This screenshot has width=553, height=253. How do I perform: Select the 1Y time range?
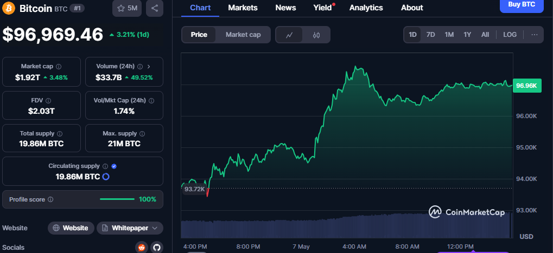[x=467, y=35]
